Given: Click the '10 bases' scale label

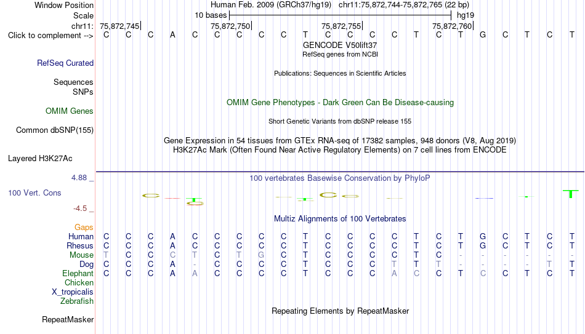Looking at the screenshot, I should [x=211, y=15].
